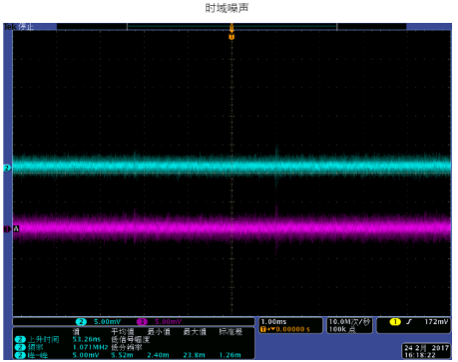Click the record view overview bar at top
This screenshot has width=458, height=362.
231,27
